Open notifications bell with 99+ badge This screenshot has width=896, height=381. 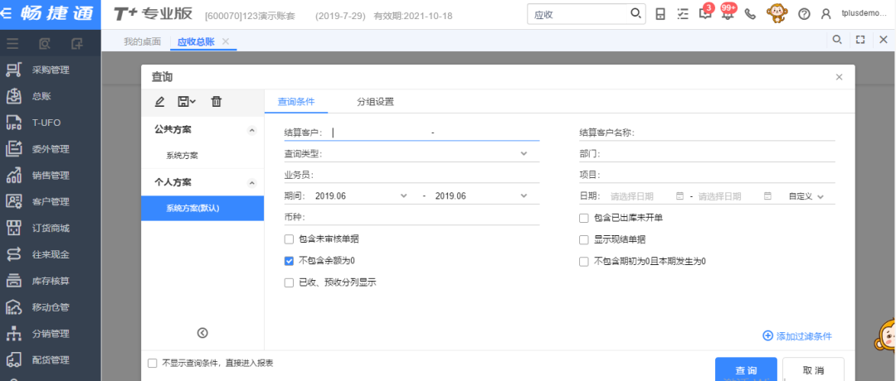click(x=728, y=13)
